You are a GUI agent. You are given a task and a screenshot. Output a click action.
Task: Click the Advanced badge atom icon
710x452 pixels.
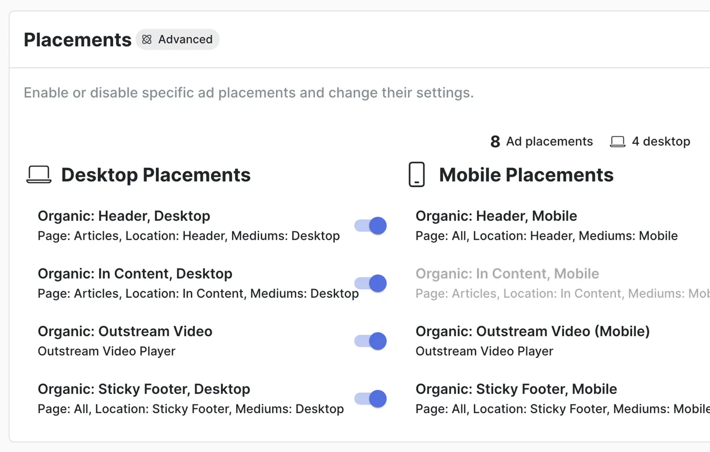pos(147,40)
